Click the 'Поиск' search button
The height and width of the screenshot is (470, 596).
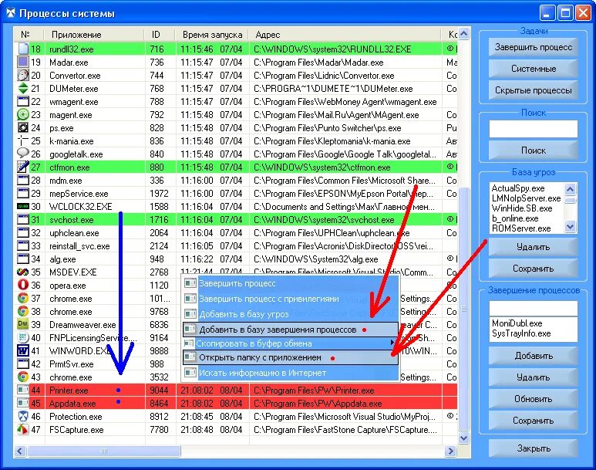(533, 150)
